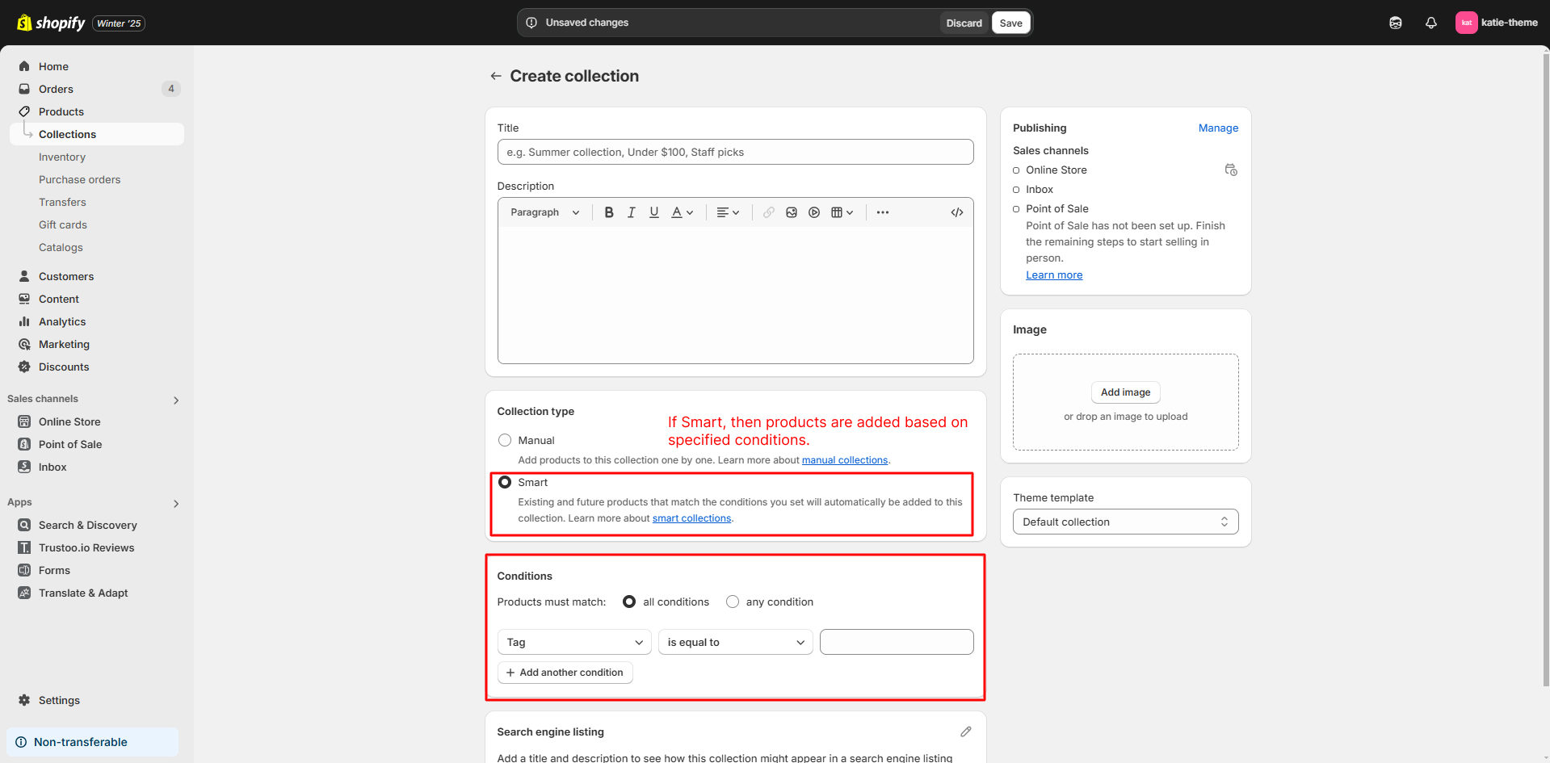Viewport: 1550px width, 763px height.
Task: Expand the Theme template selector
Action: tap(1125, 522)
